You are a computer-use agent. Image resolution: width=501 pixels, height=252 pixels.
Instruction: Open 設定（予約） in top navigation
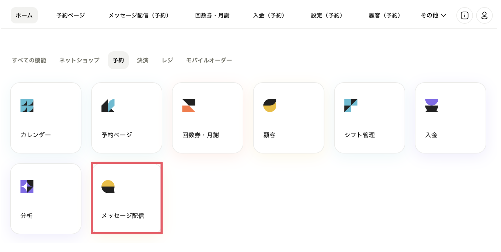(x=326, y=15)
